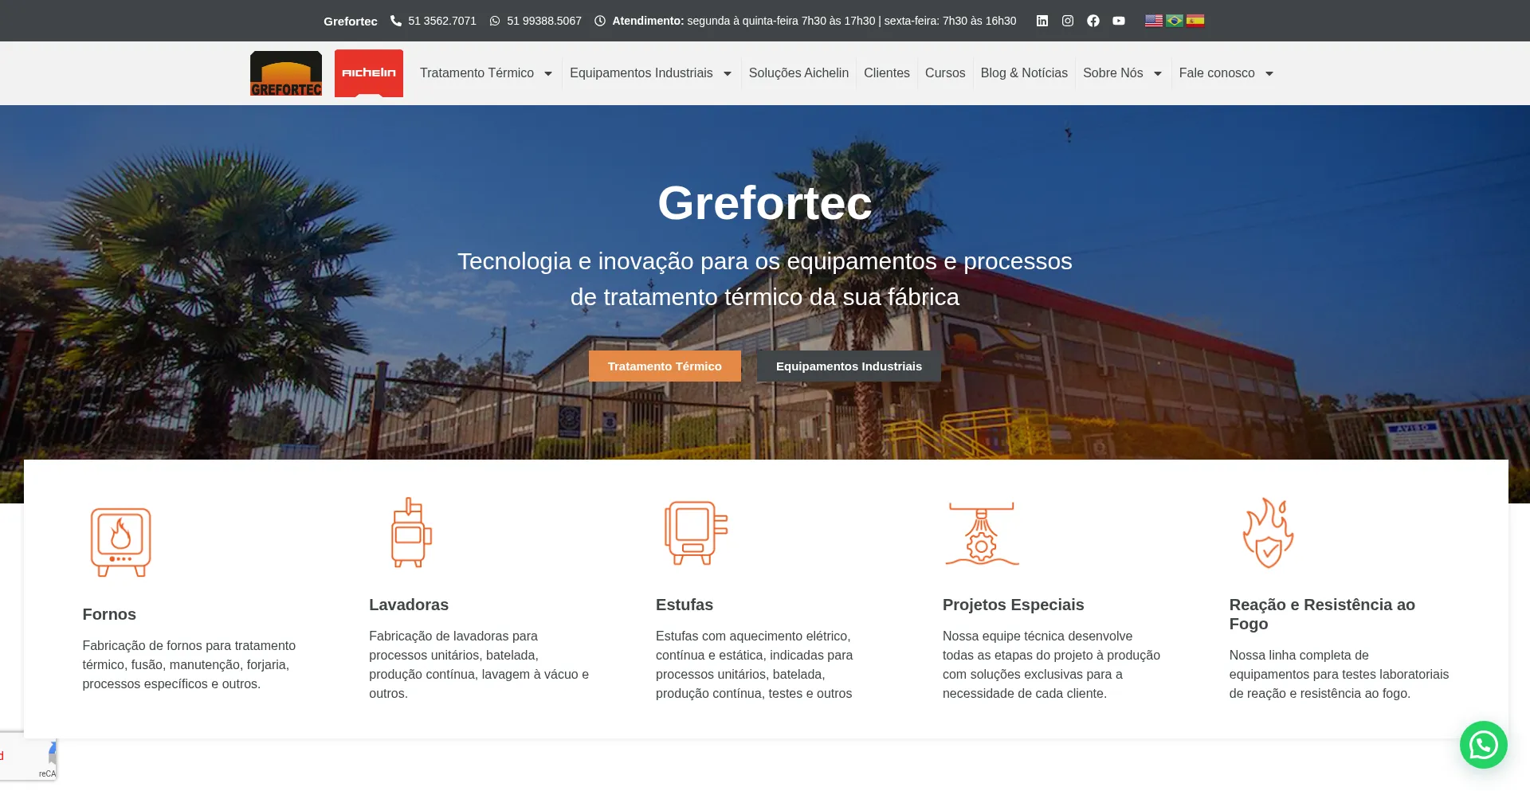Expand the Fale conosco dropdown arrow
Image resolution: width=1530 pixels, height=791 pixels.
pyautogui.click(x=1269, y=73)
